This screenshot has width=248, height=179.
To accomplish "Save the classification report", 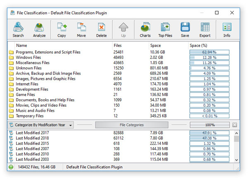I will [x=185, y=30].
